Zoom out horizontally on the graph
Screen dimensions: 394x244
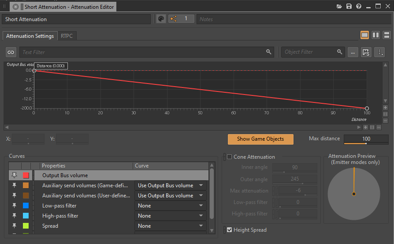(x=379, y=127)
